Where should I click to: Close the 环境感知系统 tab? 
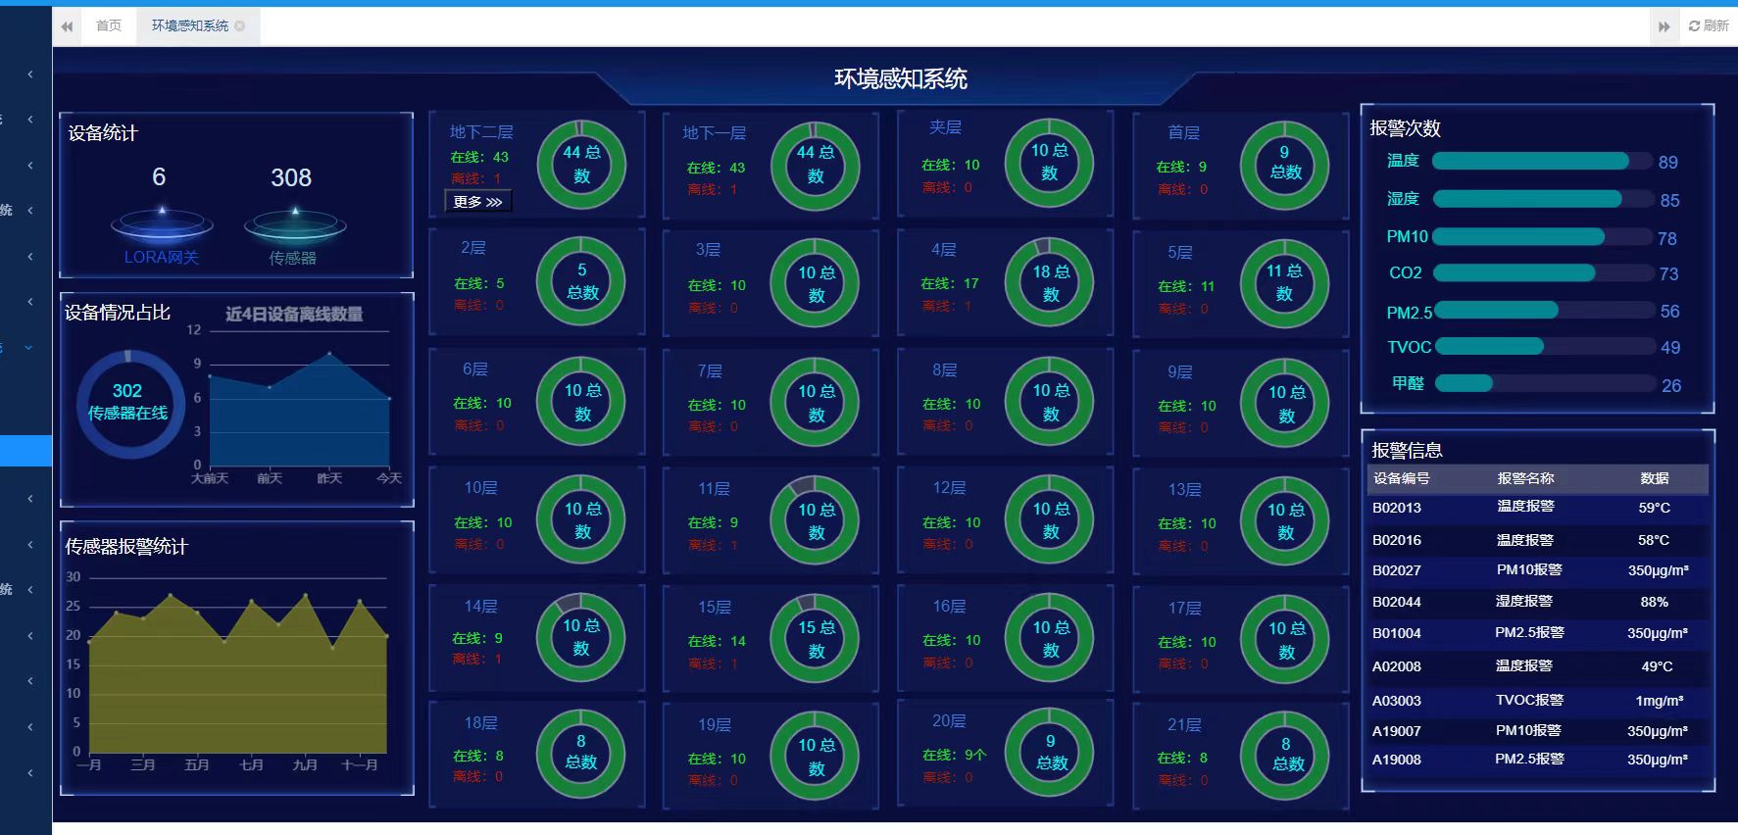[x=240, y=26]
